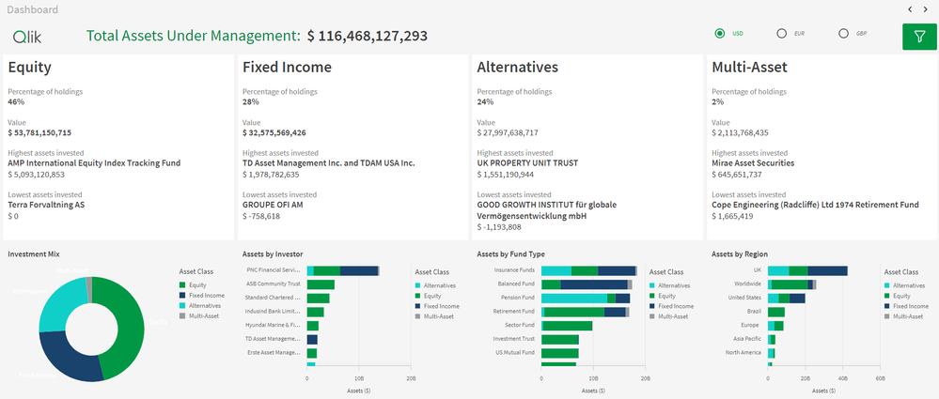Click Fixed Income swatch in Investment Mix legend
939x399 pixels.
point(181,295)
